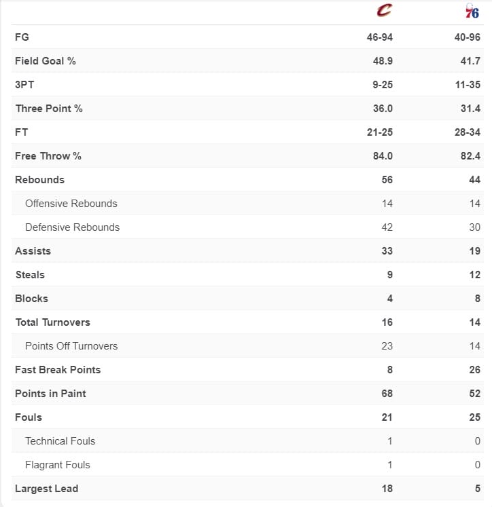Select the Points in Paint label
Image resolution: width=492 pixels, height=507 pixels.
coord(50,394)
